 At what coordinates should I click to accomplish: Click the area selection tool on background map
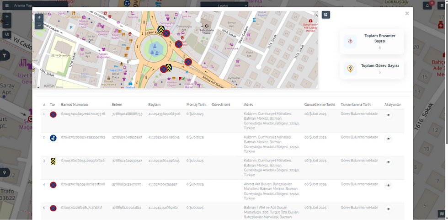6,34
